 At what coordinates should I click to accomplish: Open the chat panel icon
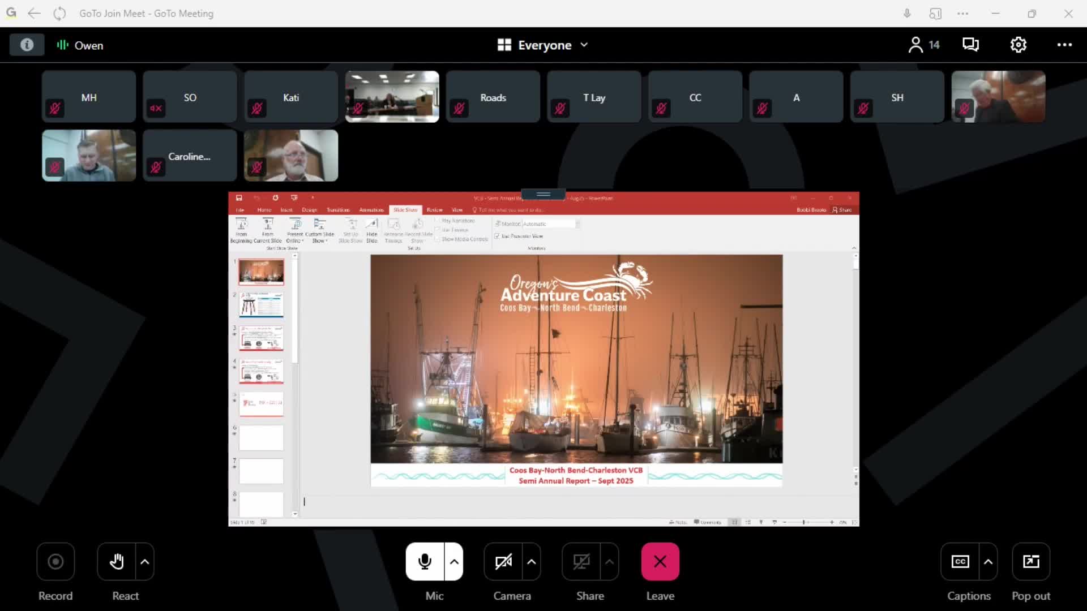pyautogui.click(x=970, y=45)
